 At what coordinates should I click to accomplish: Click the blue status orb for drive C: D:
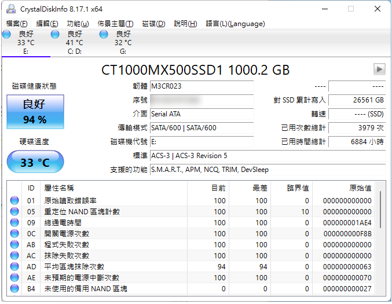click(55, 34)
